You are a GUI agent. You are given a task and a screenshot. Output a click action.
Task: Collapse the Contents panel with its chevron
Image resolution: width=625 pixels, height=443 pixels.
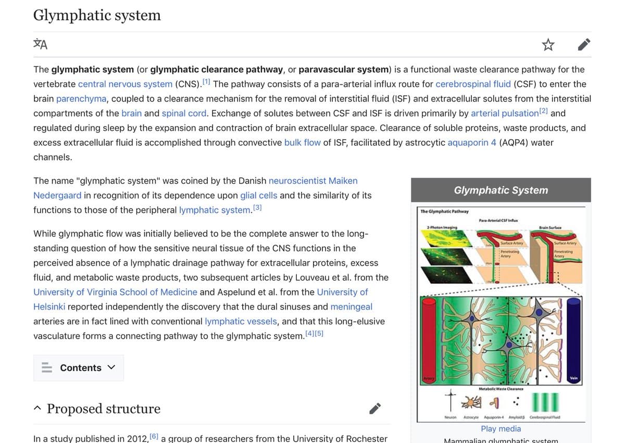[x=111, y=367]
